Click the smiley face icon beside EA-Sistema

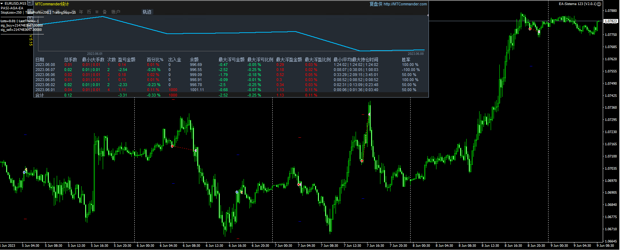point(599,4)
